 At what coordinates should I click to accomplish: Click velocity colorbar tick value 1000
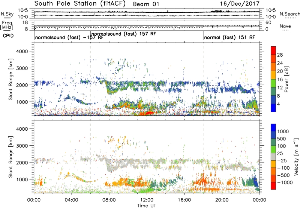(283, 131)
